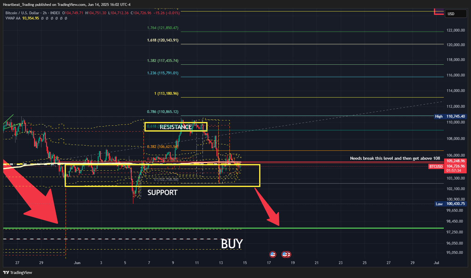Click the red 105,248.96 price line label
Viewport: 471px width, 278px height.
455,161
